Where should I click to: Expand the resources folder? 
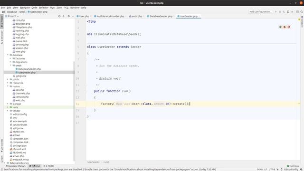coord(8,83)
